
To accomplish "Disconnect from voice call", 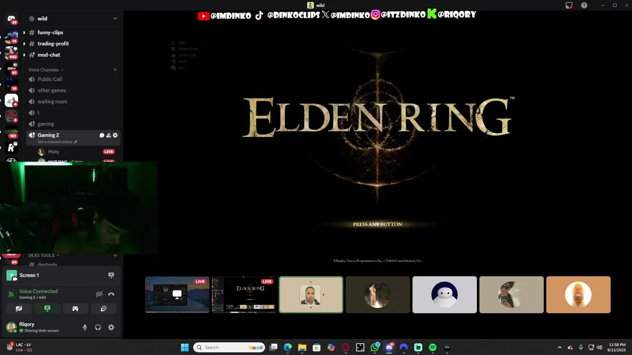I will coord(111,294).
